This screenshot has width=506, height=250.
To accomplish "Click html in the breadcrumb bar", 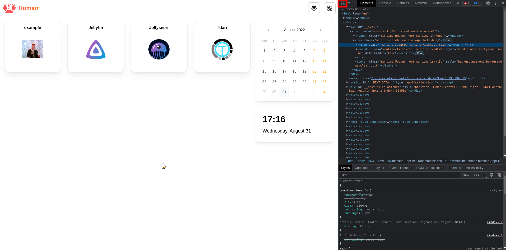I will click(351, 161).
